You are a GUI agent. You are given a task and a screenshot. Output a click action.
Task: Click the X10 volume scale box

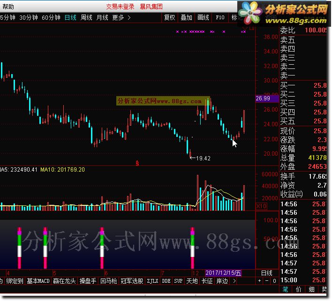pyautogui.click(x=261, y=206)
